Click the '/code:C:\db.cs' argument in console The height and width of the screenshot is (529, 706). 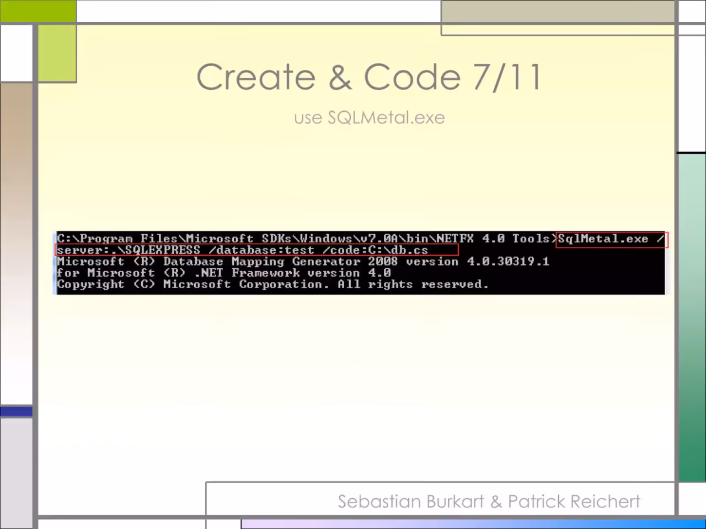click(x=375, y=250)
